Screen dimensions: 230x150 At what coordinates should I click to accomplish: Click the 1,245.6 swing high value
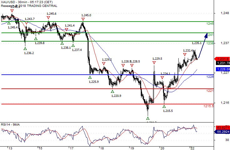pos(52,14)
